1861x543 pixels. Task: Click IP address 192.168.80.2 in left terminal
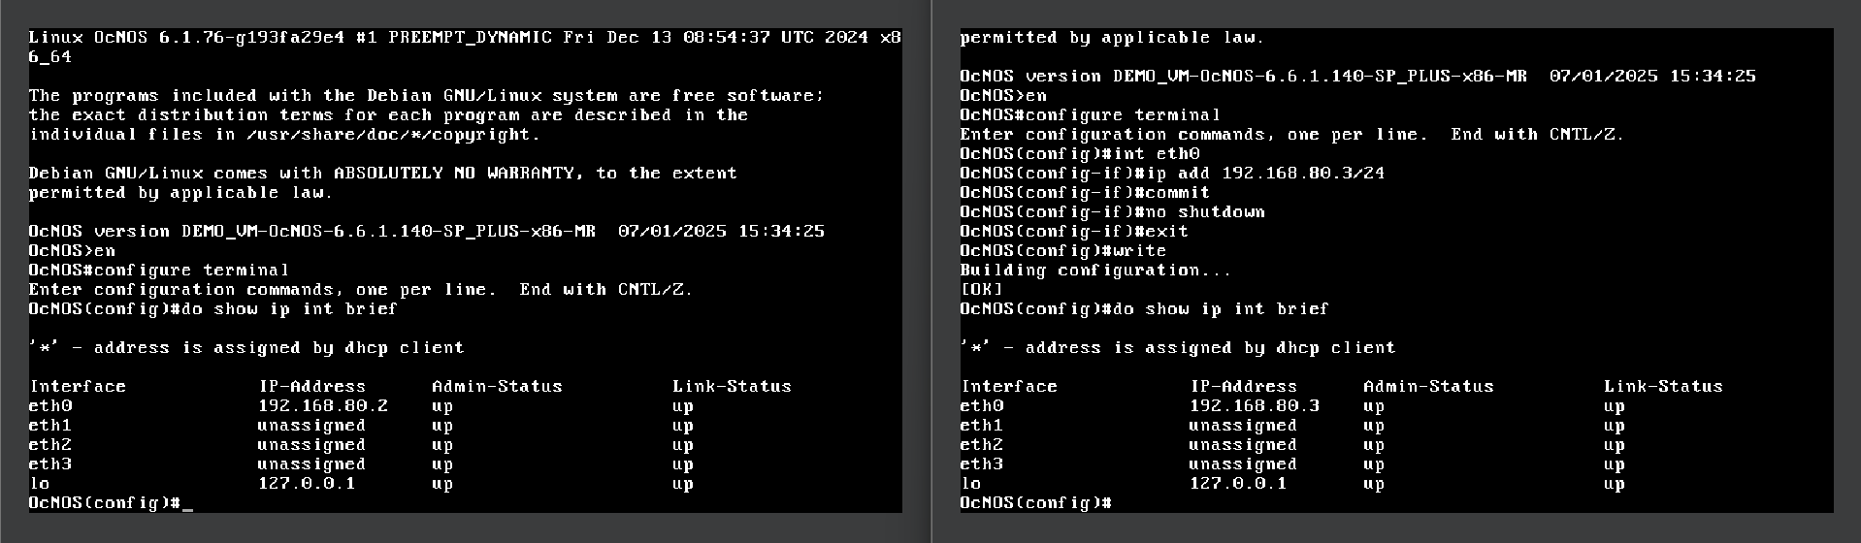tap(322, 406)
